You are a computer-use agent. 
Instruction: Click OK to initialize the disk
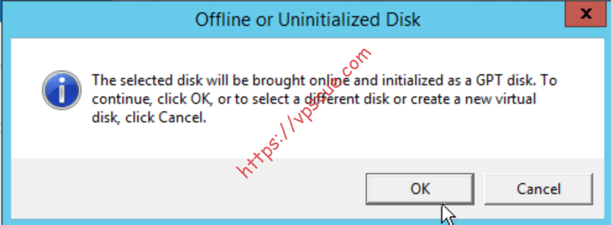419,189
